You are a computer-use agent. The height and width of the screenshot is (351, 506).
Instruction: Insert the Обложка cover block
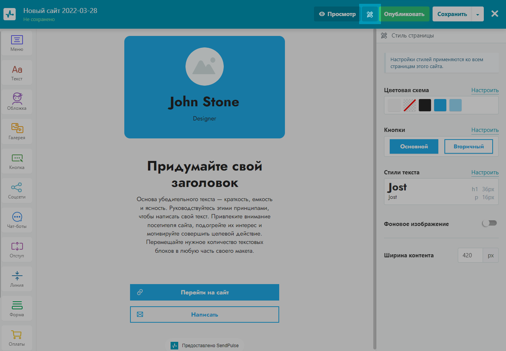pos(17,102)
